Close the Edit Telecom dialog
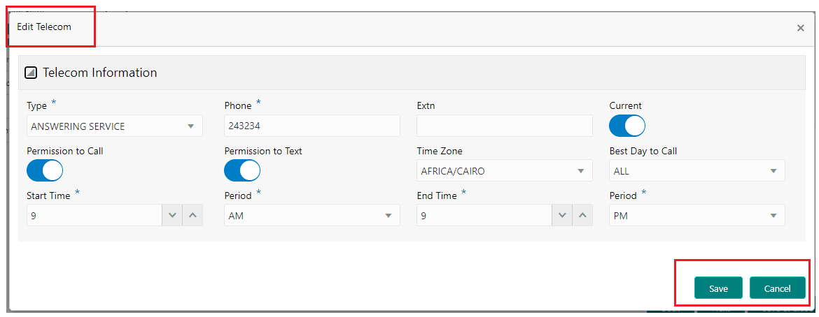 [x=800, y=28]
